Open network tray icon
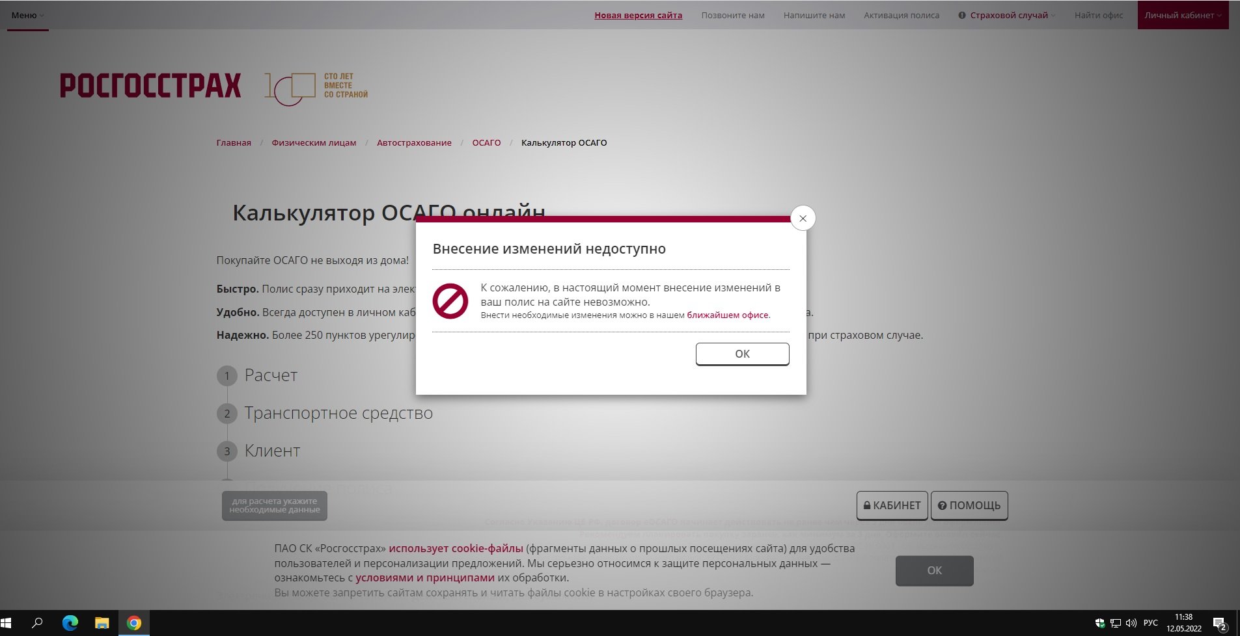 [1116, 623]
